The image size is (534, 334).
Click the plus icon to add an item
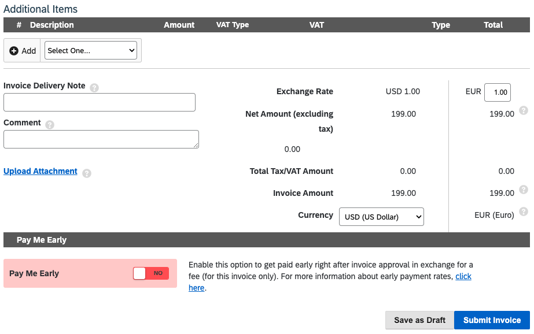[x=14, y=50]
